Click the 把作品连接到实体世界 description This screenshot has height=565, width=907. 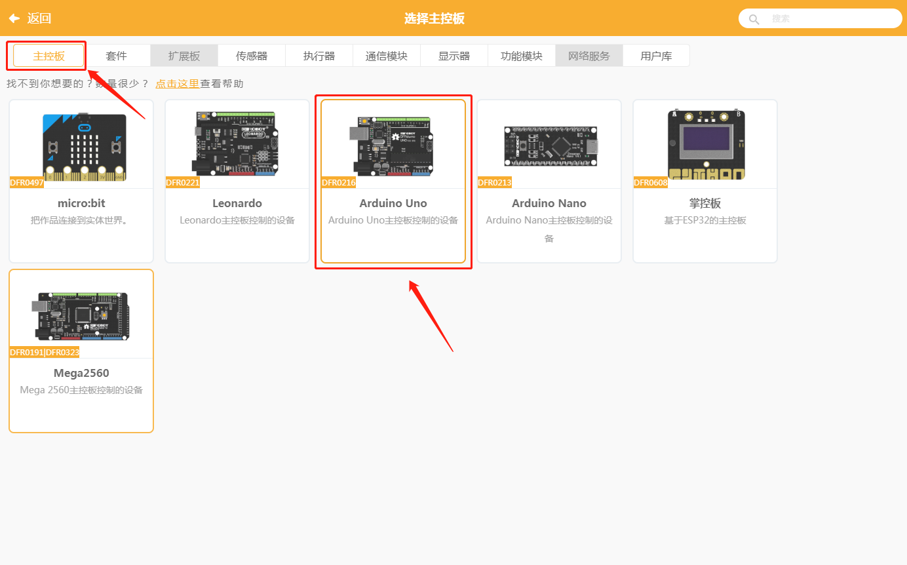(81, 220)
